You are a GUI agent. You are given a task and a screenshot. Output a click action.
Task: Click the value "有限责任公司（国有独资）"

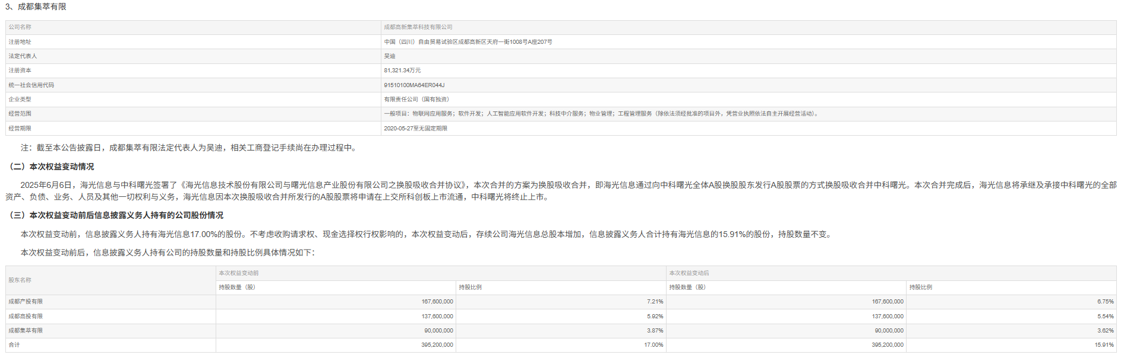click(x=416, y=100)
